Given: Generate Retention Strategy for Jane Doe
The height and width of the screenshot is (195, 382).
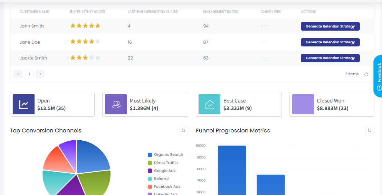Looking at the screenshot, I should 330,42.
